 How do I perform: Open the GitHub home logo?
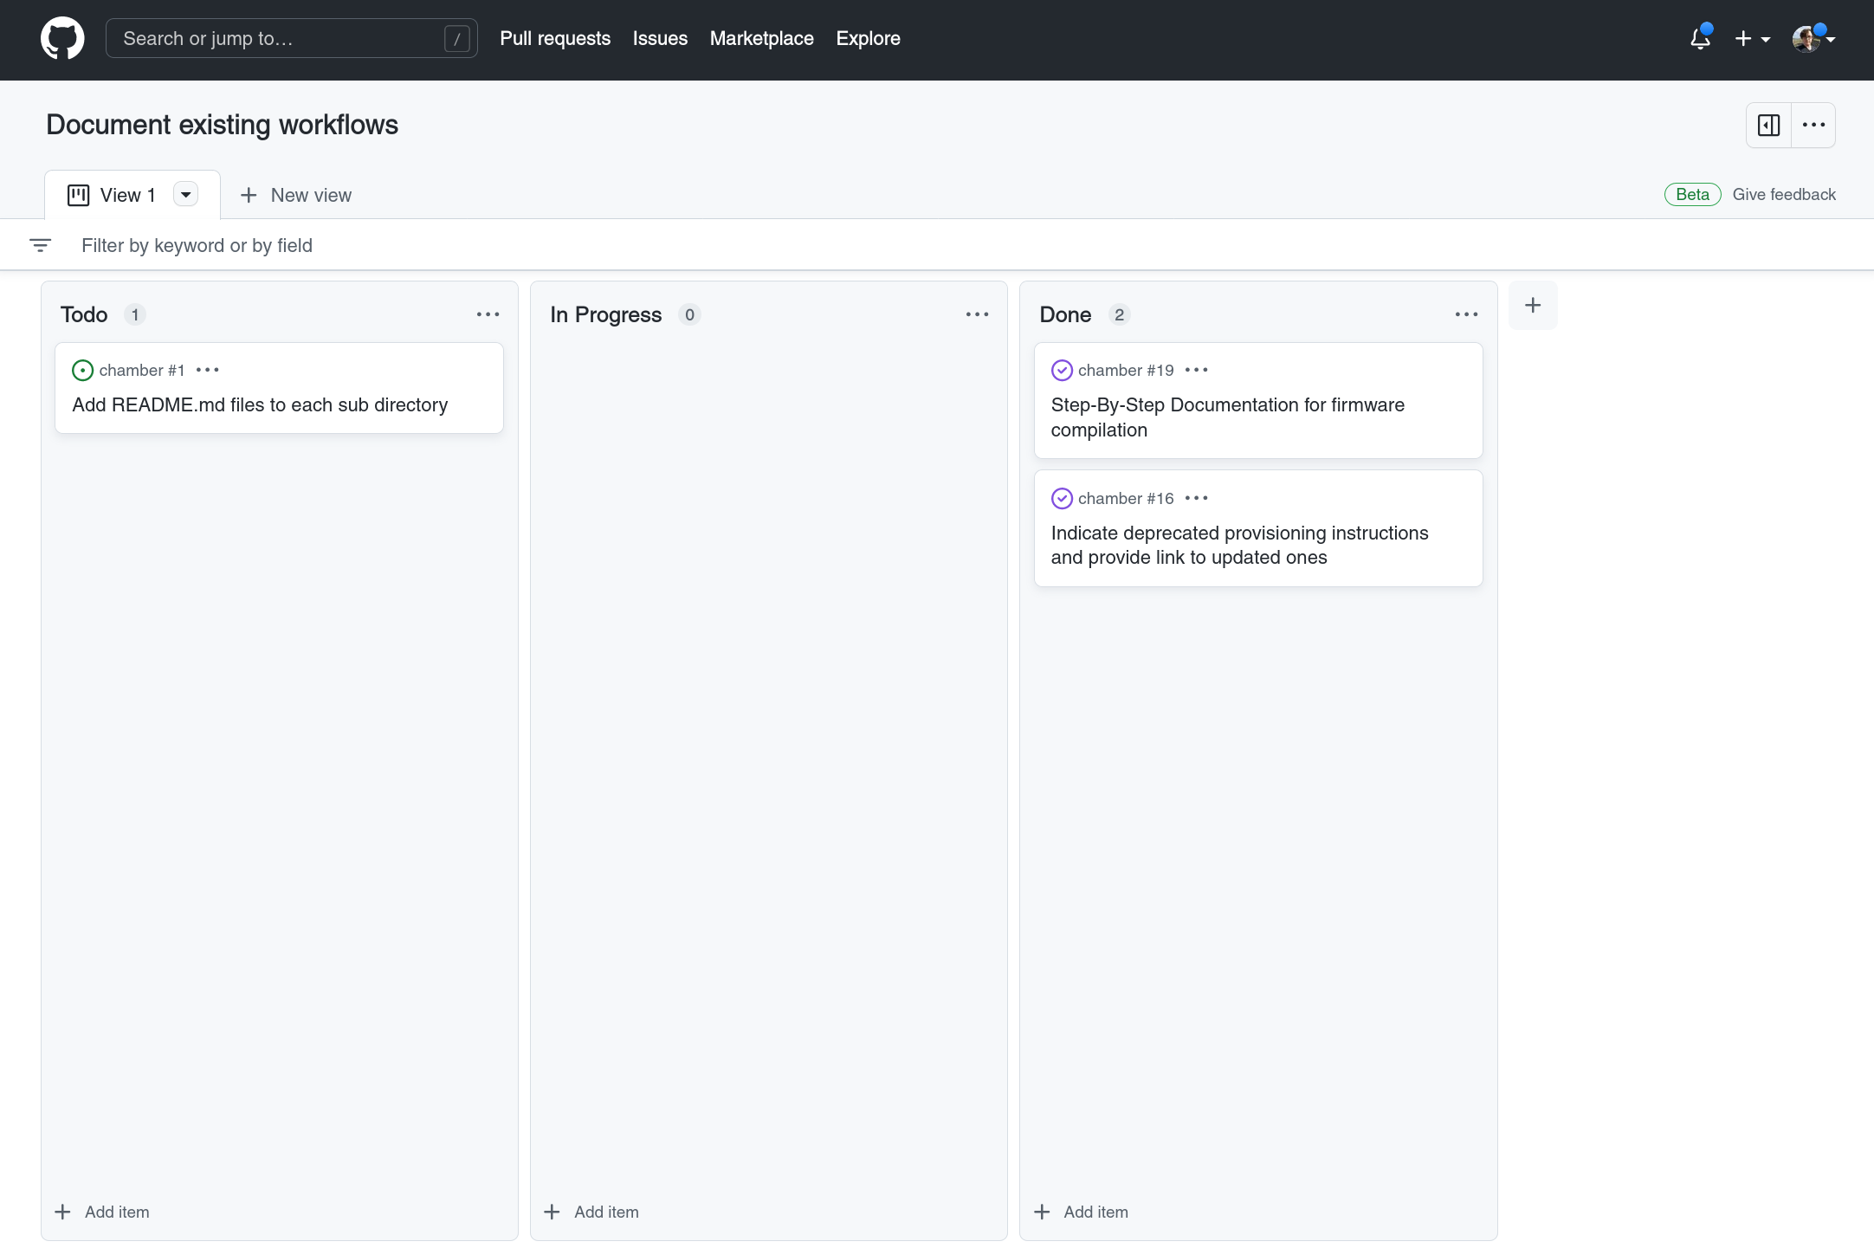(62, 38)
